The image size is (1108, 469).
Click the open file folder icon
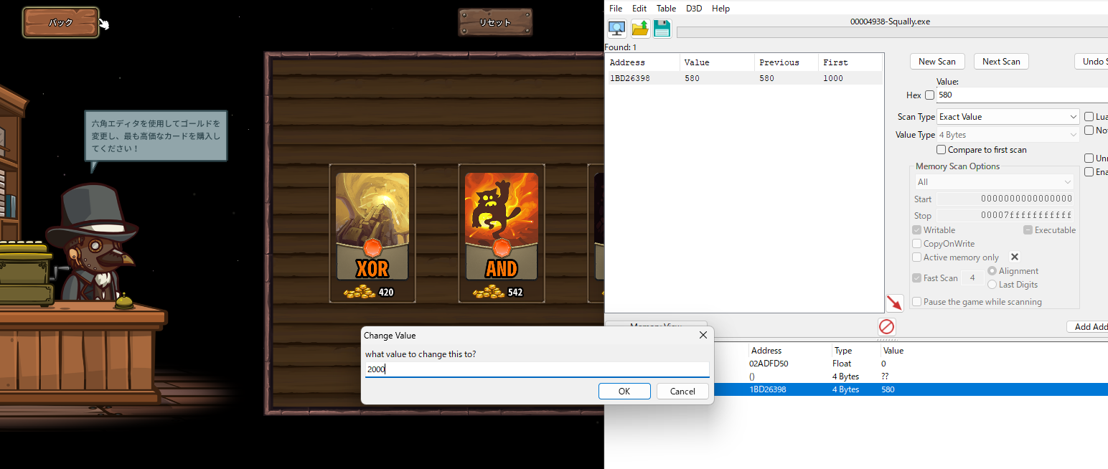[x=639, y=29]
